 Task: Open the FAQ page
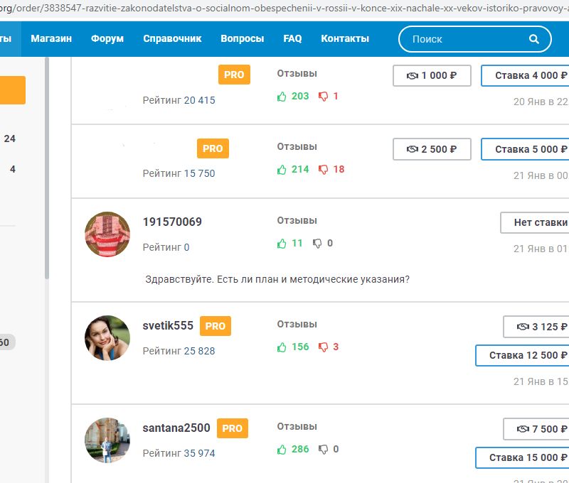click(292, 39)
